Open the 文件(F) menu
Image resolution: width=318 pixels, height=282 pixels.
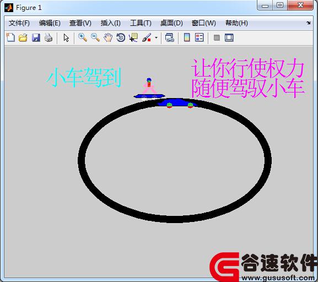19,23
